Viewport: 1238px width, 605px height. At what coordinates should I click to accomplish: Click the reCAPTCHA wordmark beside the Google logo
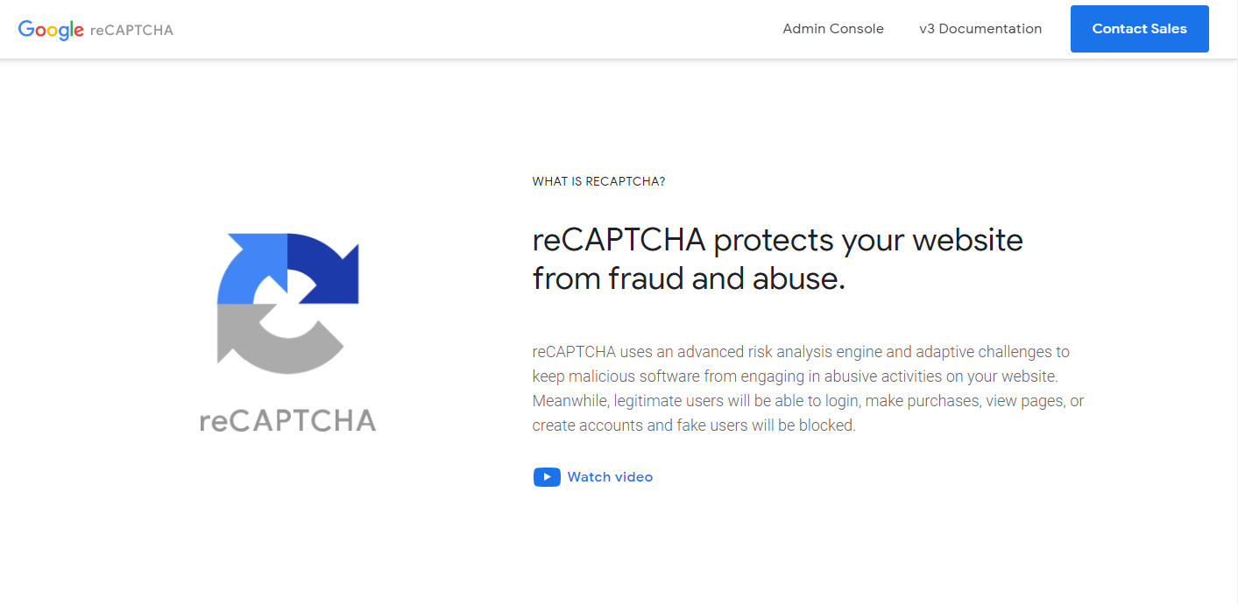(131, 30)
